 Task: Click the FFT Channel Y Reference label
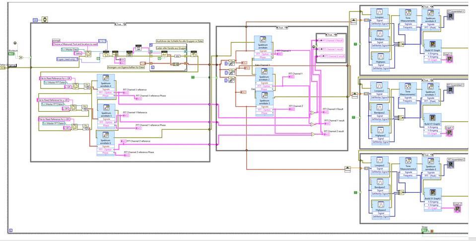point(135,112)
